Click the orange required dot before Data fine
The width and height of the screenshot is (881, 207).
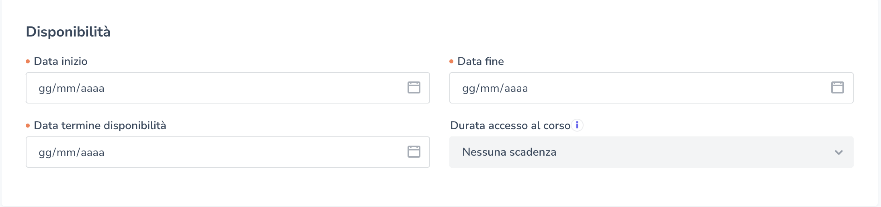[x=451, y=61]
